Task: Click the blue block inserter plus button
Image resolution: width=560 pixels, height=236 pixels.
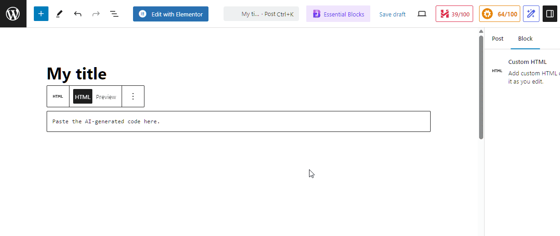Action: point(41,14)
